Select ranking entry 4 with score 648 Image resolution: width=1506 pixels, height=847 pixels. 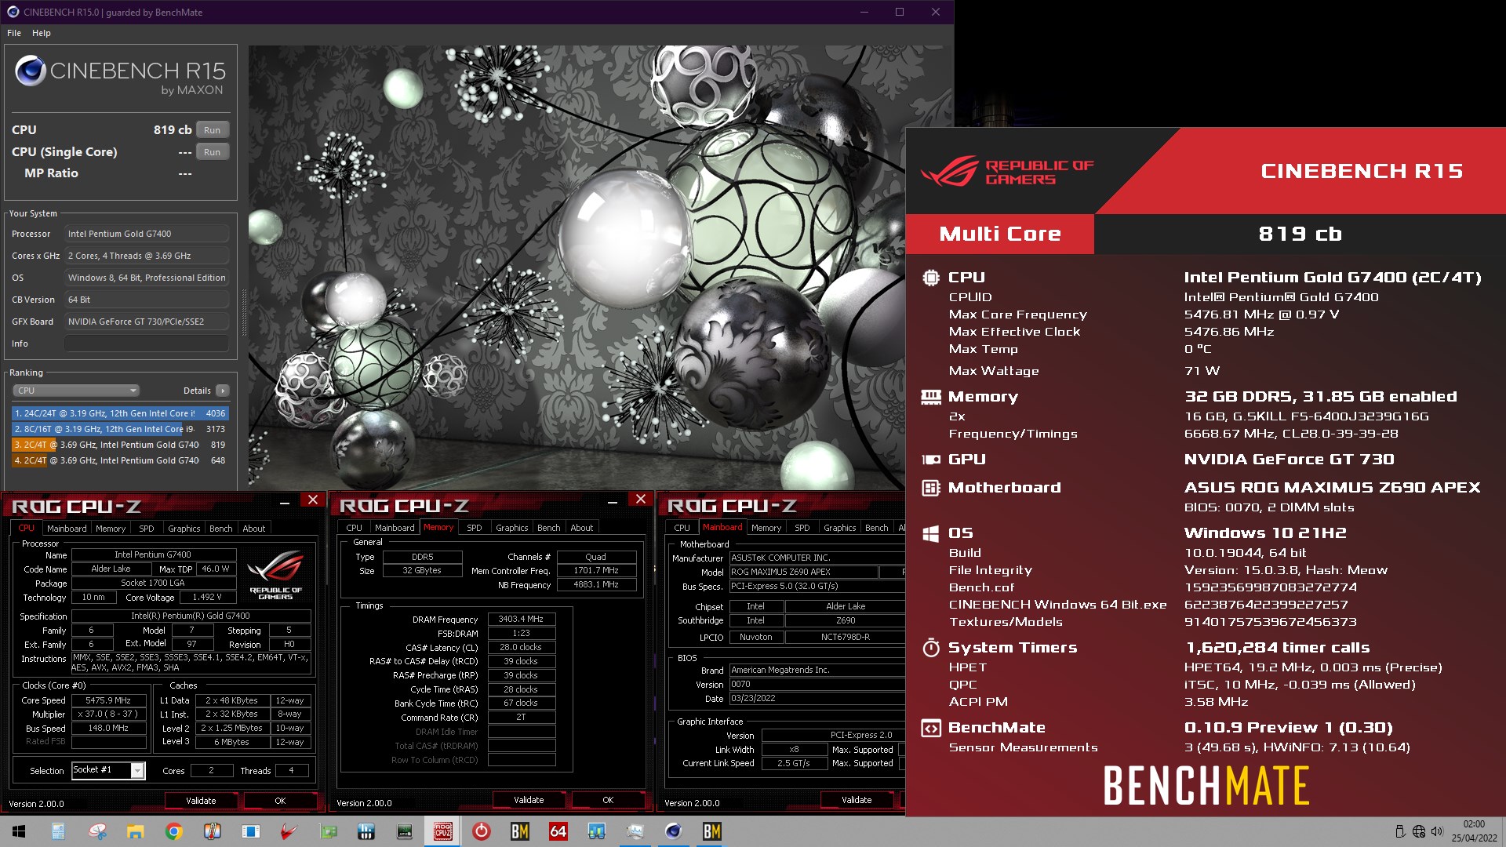point(120,460)
